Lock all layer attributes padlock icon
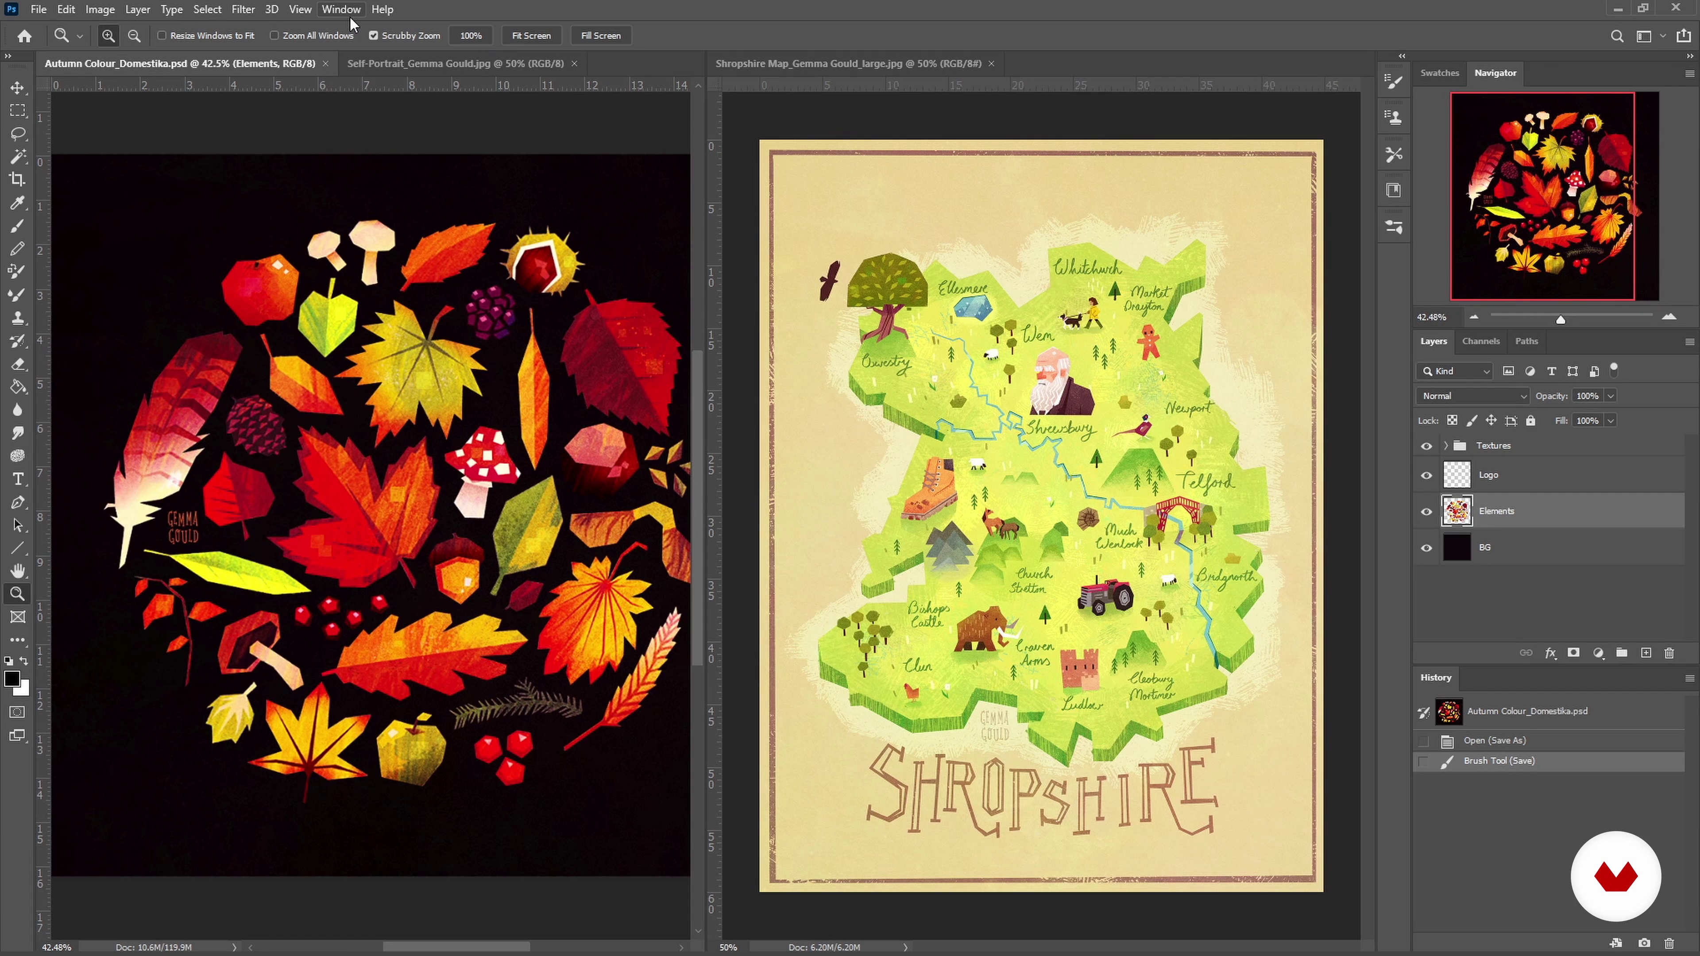 [x=1530, y=421]
